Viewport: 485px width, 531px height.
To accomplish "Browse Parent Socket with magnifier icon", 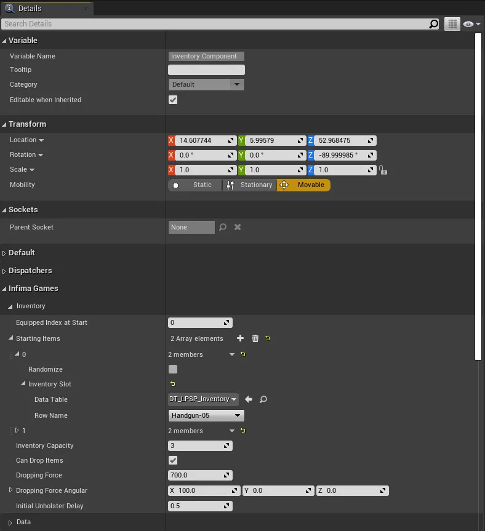I will pyautogui.click(x=223, y=227).
